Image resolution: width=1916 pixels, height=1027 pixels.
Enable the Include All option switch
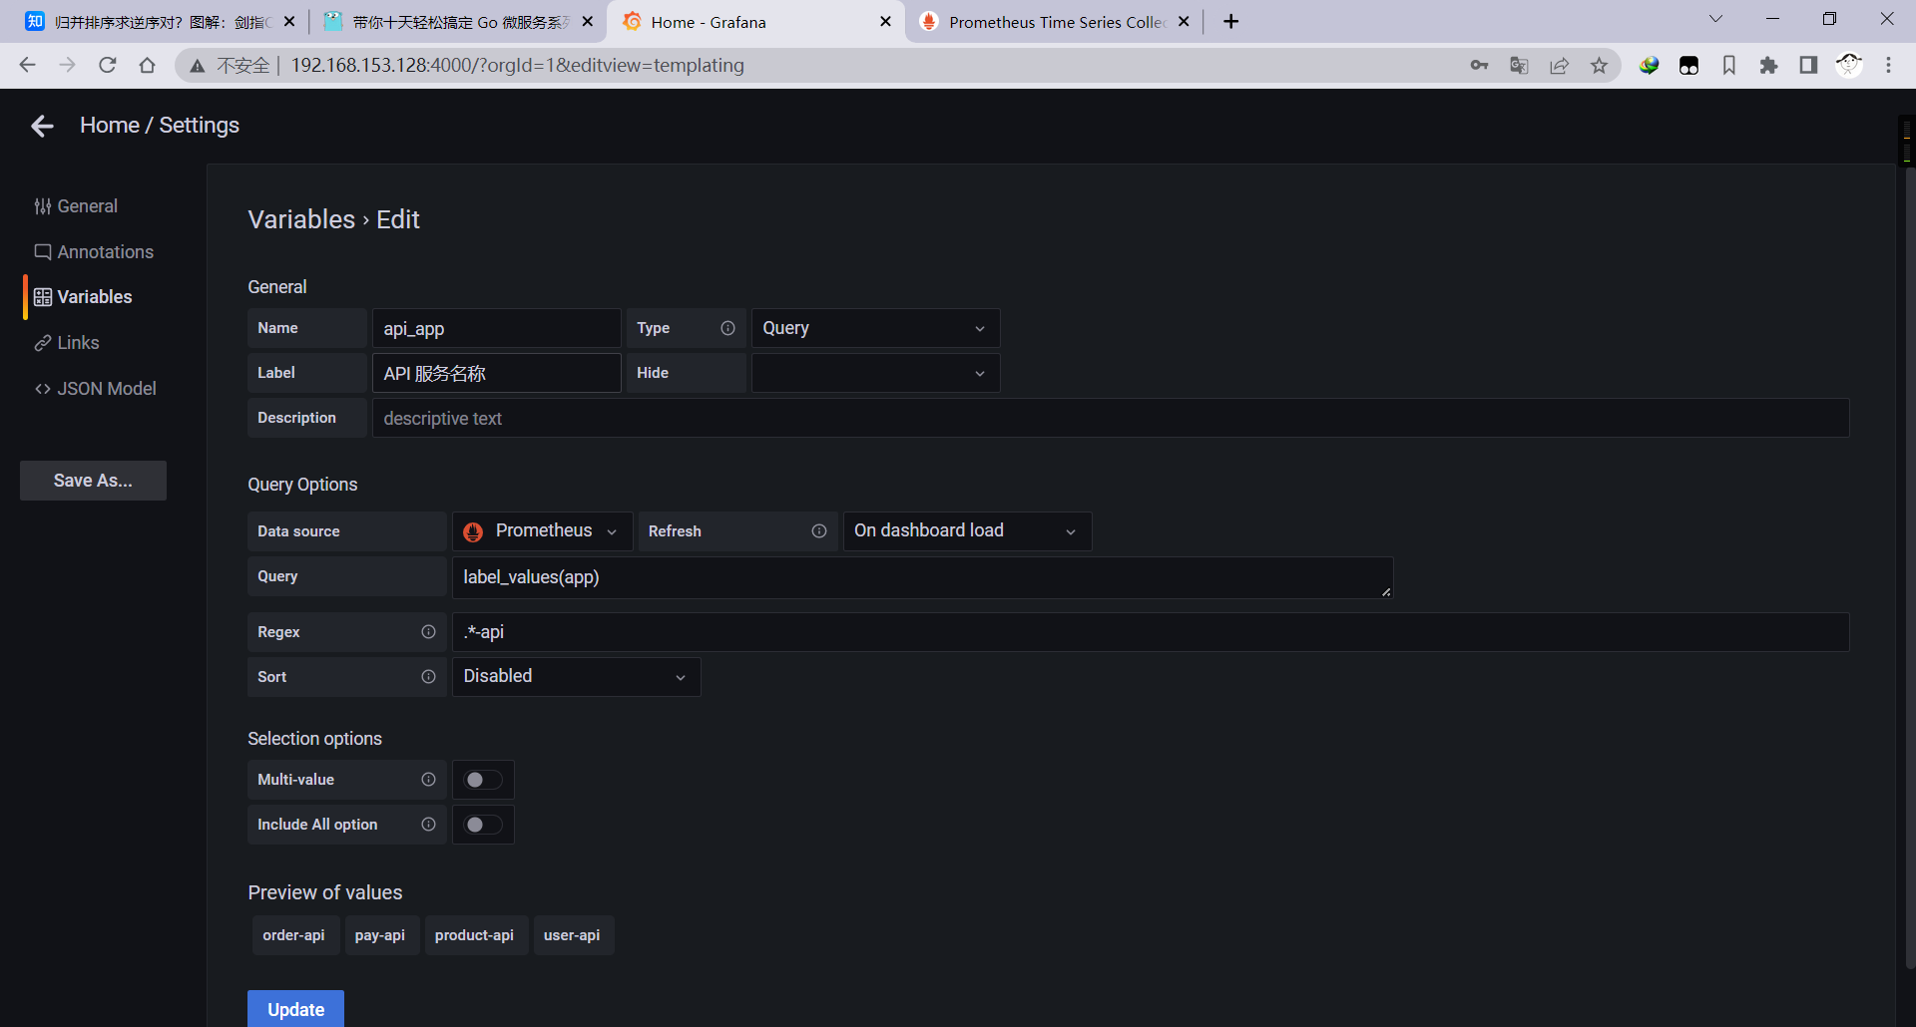pyautogui.click(x=483, y=825)
